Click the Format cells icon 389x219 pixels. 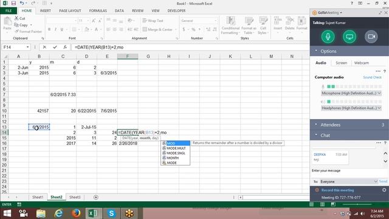301,24
